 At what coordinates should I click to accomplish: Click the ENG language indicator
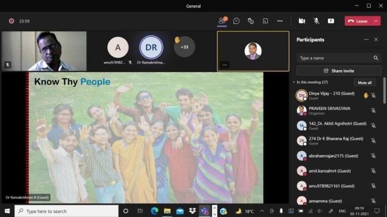[x=342, y=211]
